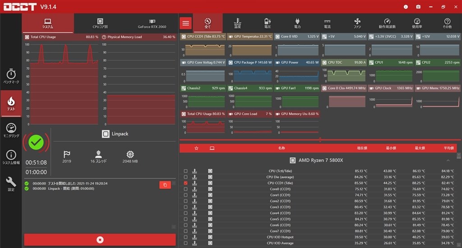Click the chip icon for CPU Die (average)
This screenshot has width=462, height=248.
tap(210, 177)
